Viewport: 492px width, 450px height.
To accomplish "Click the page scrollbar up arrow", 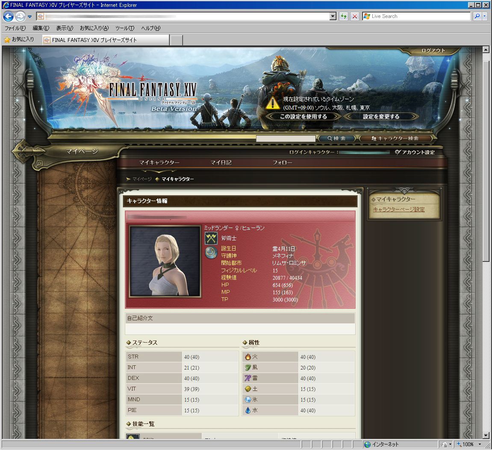I will [x=486, y=50].
